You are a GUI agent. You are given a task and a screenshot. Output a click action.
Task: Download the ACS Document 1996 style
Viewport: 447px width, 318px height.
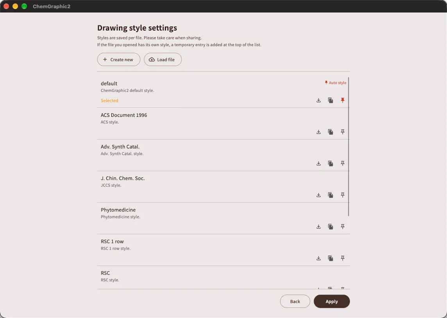[x=318, y=132]
